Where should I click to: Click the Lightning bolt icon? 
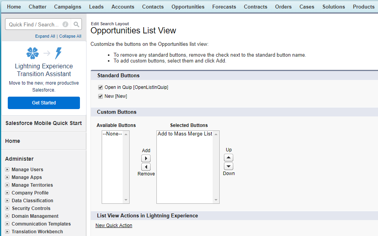(58, 53)
